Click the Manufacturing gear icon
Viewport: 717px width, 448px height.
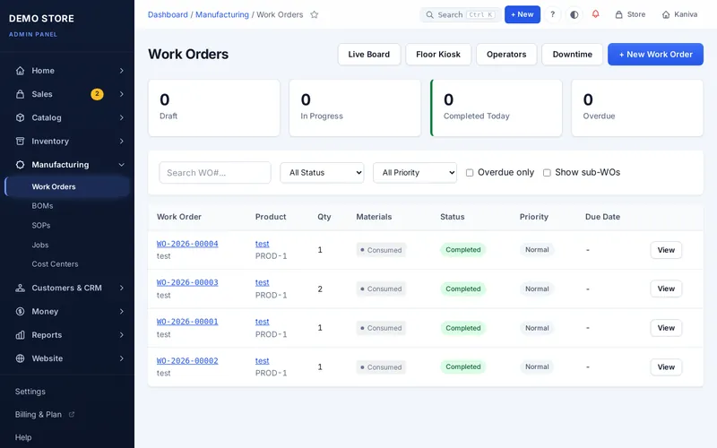pos(20,165)
